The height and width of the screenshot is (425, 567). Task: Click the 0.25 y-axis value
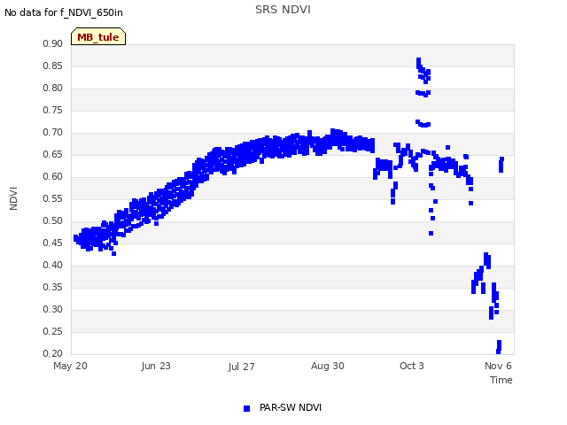(53, 332)
